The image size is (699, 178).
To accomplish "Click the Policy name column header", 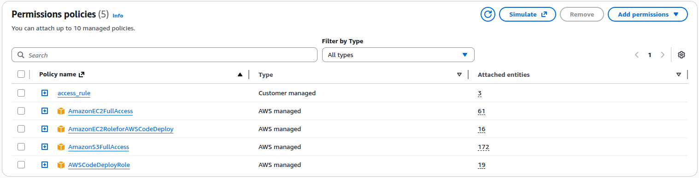I will (58, 75).
